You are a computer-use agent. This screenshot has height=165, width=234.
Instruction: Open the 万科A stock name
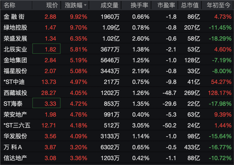click(x=14, y=147)
